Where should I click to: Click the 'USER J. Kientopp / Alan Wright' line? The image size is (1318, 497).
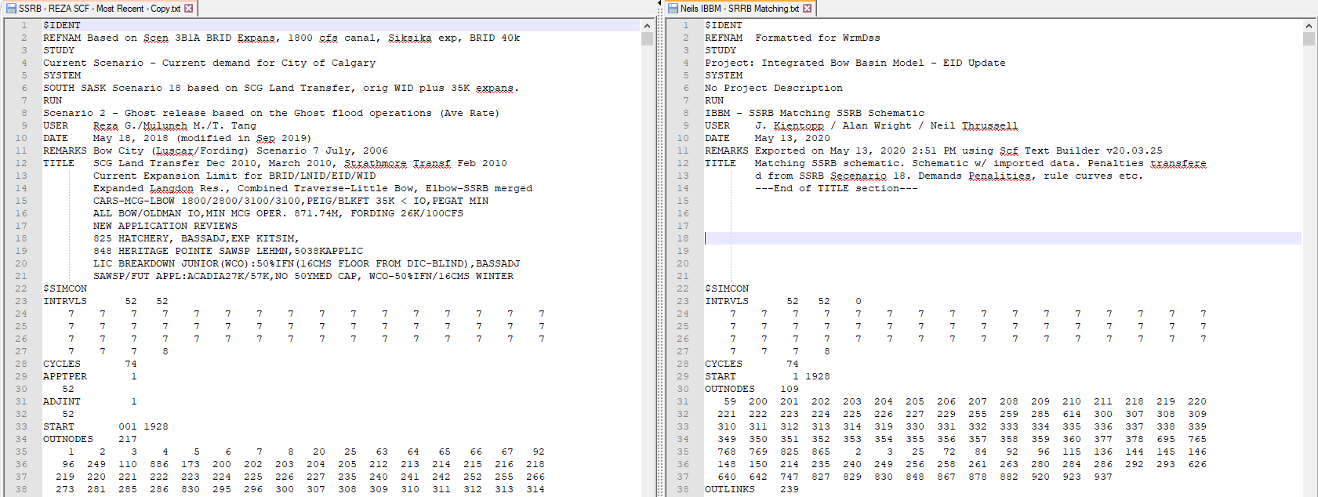pyautogui.click(x=862, y=125)
